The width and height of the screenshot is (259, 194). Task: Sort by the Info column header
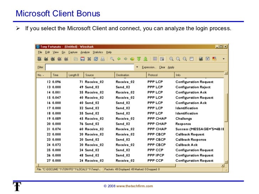click(199, 75)
